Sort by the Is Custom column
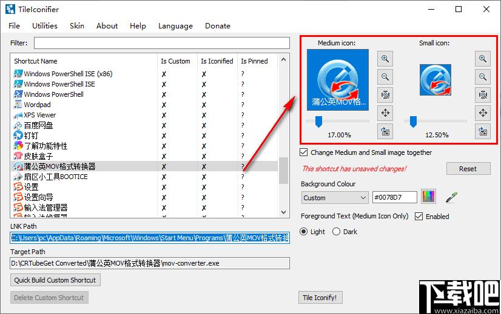Screen dimensions: 501x314 pyautogui.click(x=177, y=61)
